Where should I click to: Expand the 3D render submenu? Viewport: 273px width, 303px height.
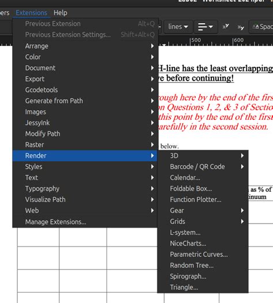(x=203, y=156)
